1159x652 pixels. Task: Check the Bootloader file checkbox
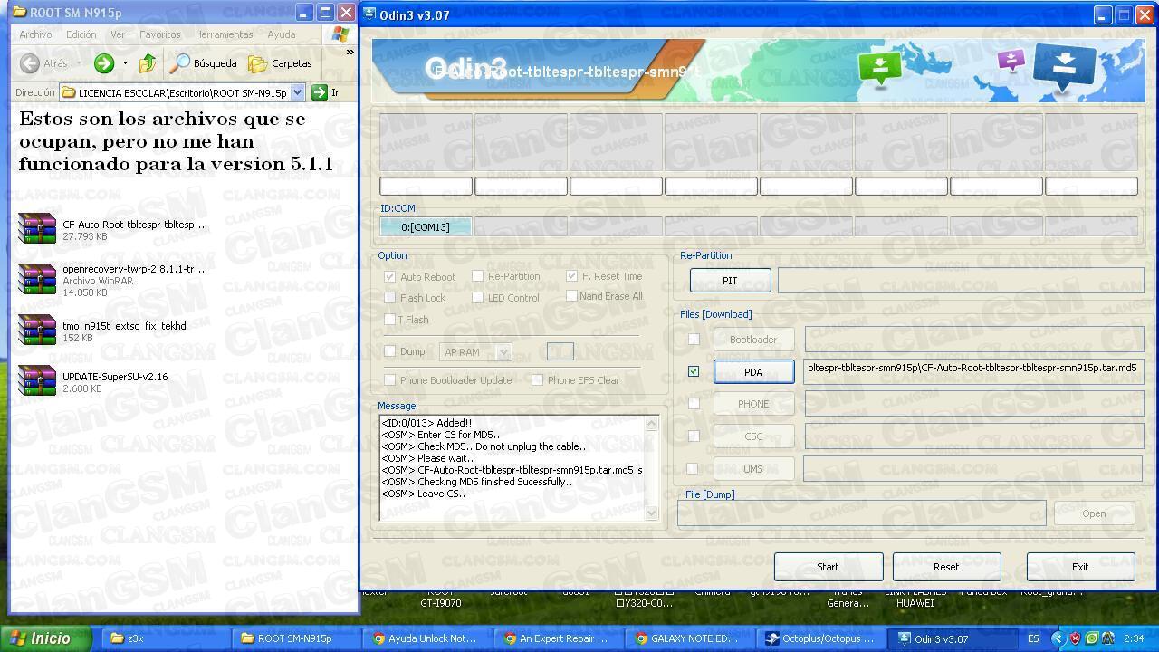(x=694, y=339)
